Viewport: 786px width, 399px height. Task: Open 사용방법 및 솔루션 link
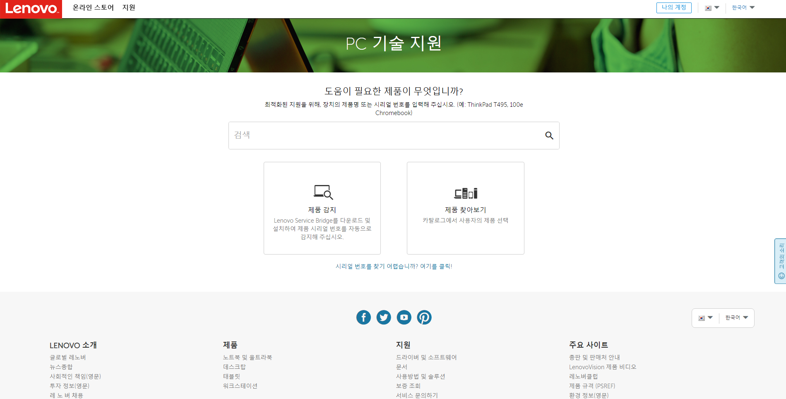421,376
